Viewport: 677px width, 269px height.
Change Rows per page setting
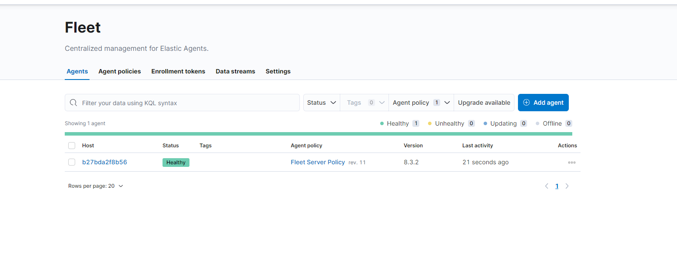pyautogui.click(x=96, y=186)
